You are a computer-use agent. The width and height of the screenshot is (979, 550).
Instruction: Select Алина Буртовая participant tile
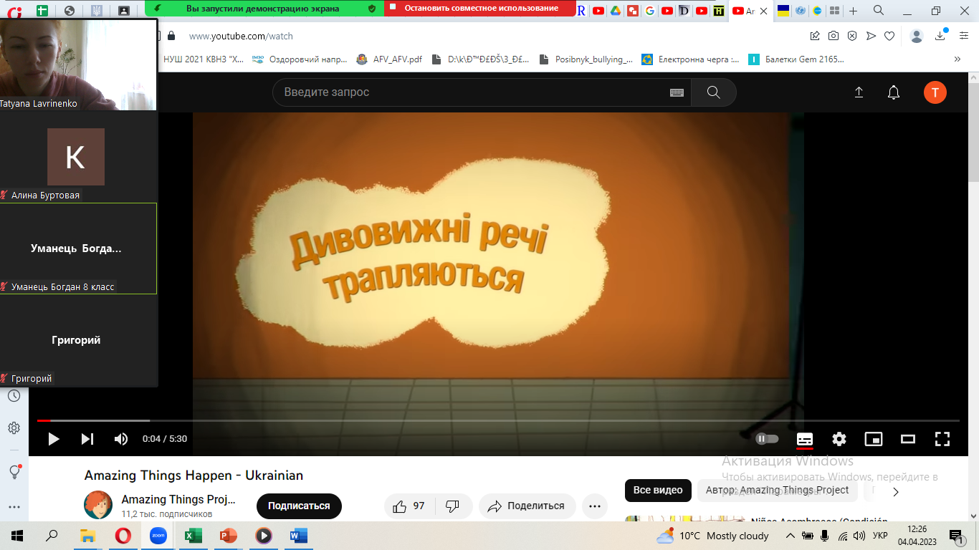pyautogui.click(x=78, y=157)
